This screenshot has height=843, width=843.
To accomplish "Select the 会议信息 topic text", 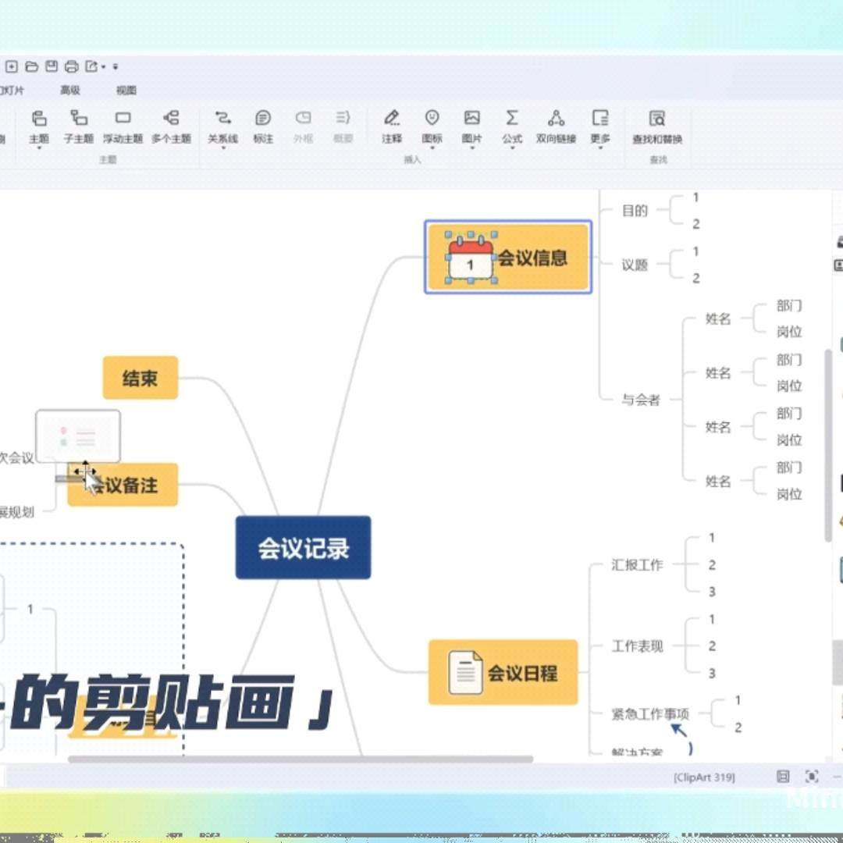I will click(x=532, y=258).
